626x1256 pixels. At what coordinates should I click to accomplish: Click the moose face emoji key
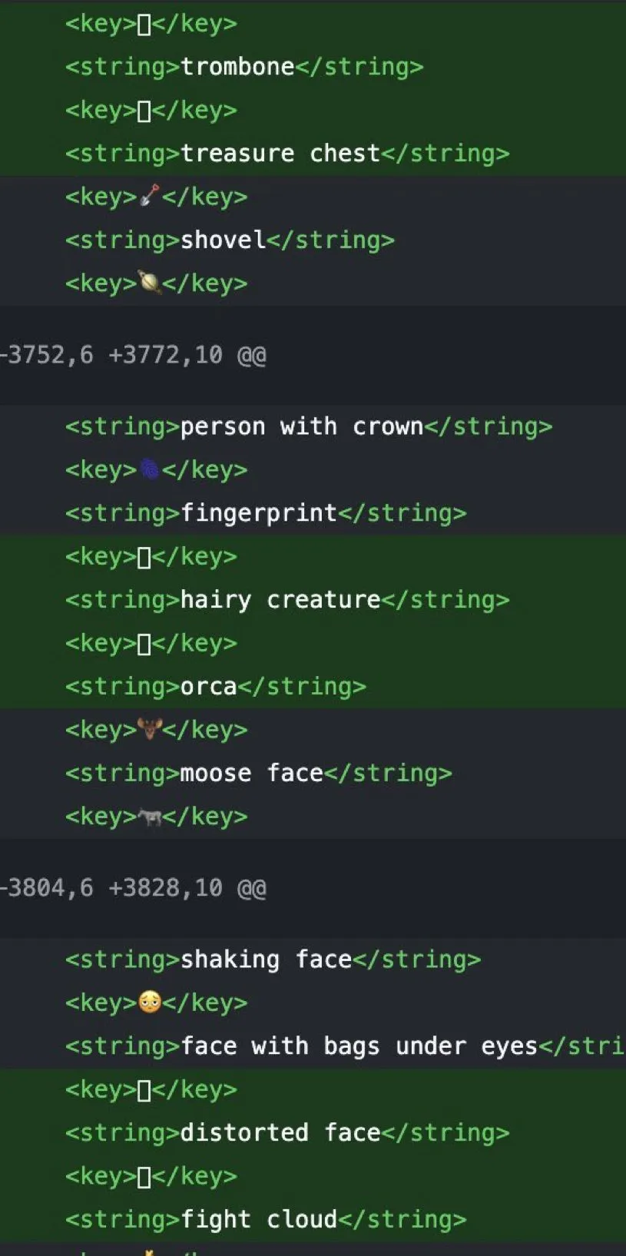pos(149,729)
